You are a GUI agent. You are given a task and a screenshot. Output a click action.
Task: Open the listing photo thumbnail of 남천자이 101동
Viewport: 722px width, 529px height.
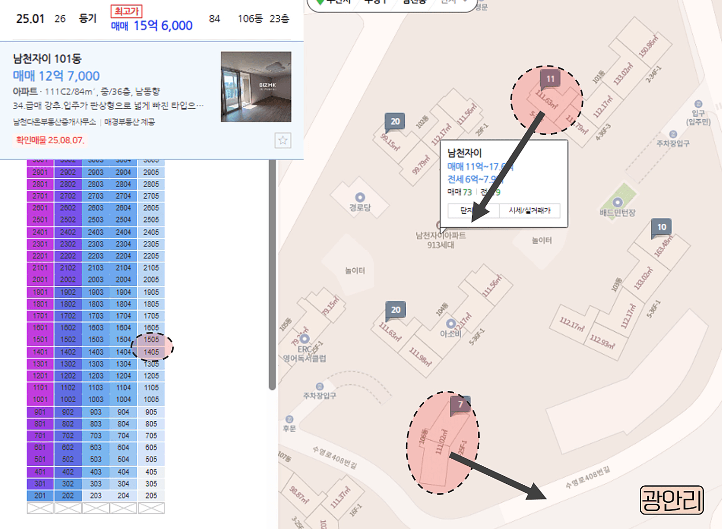pos(256,87)
